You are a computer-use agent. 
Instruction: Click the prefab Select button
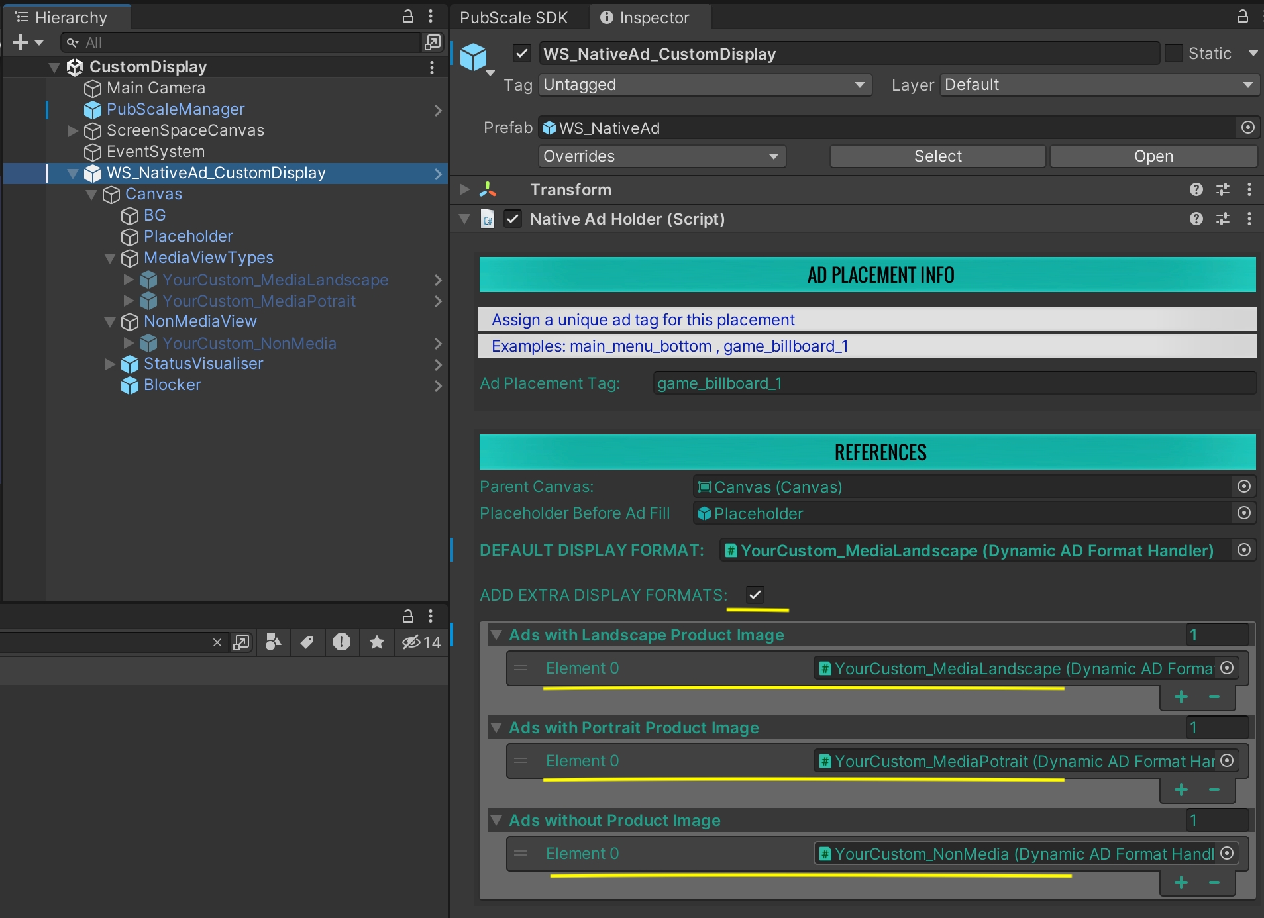[x=937, y=156]
